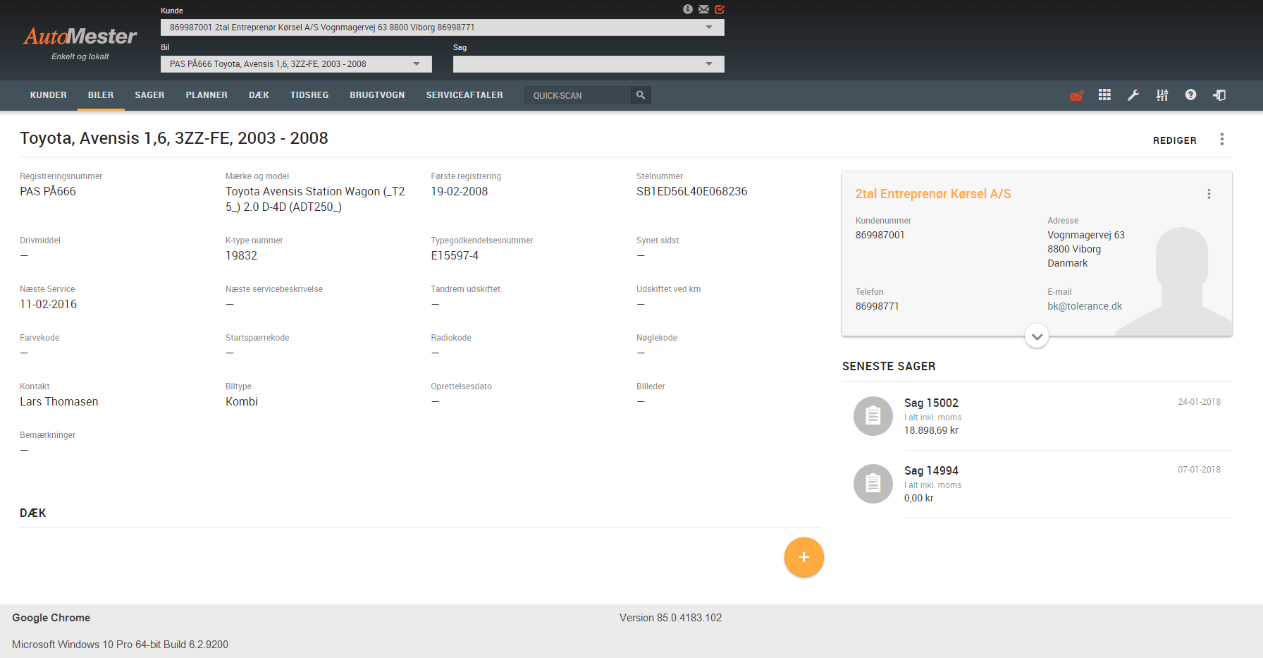Click the wrench tools icon
The width and height of the screenshot is (1263, 658).
[x=1133, y=95]
